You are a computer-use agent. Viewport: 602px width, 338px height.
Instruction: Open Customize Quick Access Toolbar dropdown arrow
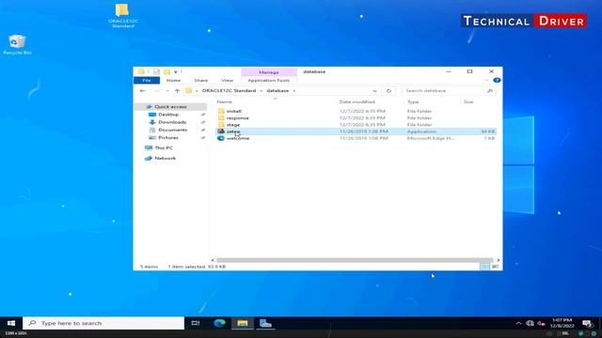[176, 71]
